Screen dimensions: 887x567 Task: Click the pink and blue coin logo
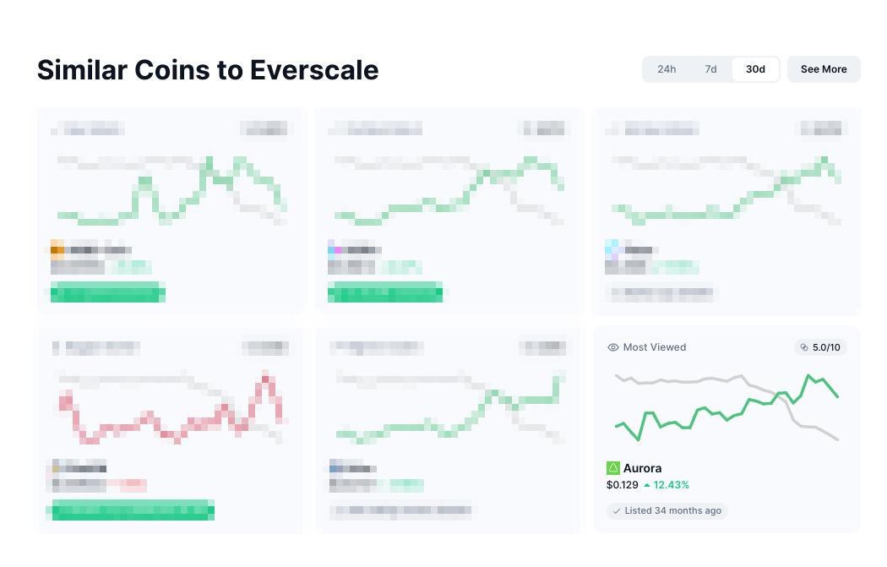335,249
